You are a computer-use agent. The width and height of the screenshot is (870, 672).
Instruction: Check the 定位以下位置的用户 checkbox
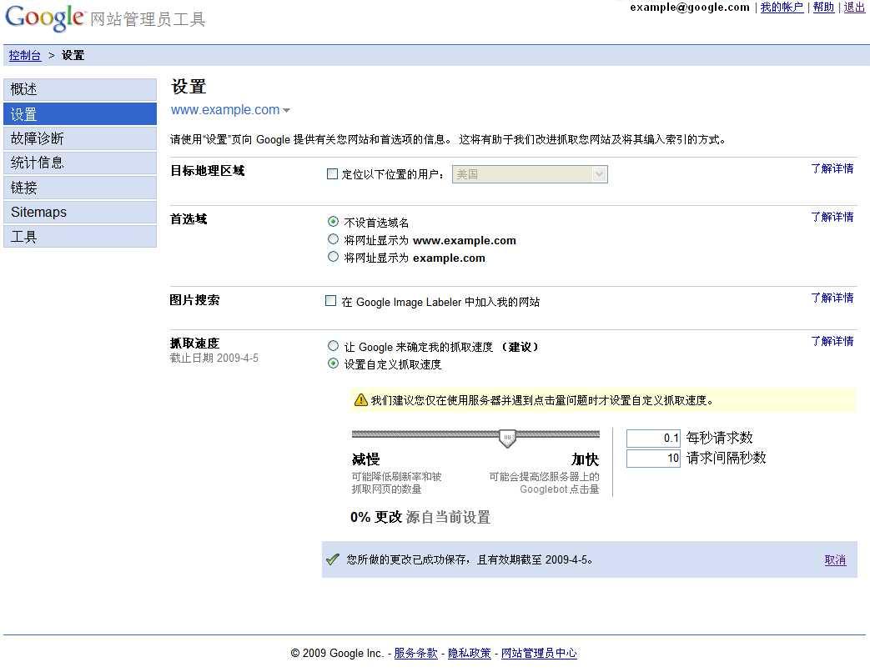(332, 174)
